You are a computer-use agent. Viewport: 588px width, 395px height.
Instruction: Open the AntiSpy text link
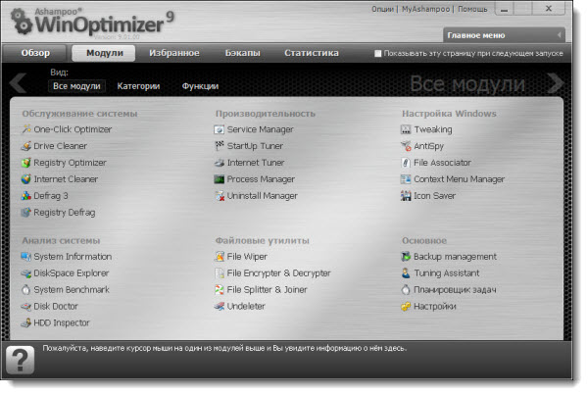(428, 146)
